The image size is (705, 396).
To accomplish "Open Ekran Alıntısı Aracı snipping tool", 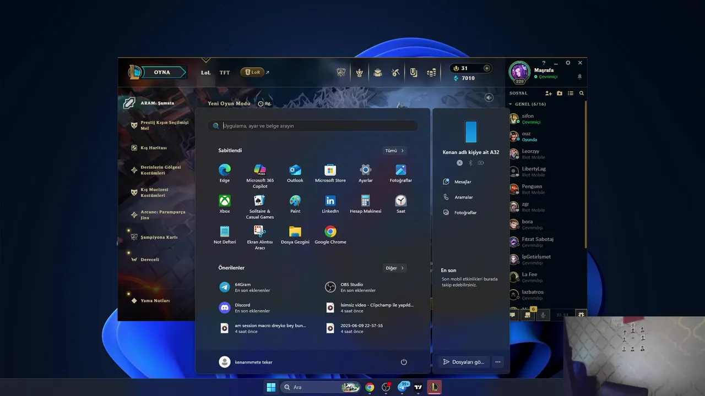I will pos(260,238).
